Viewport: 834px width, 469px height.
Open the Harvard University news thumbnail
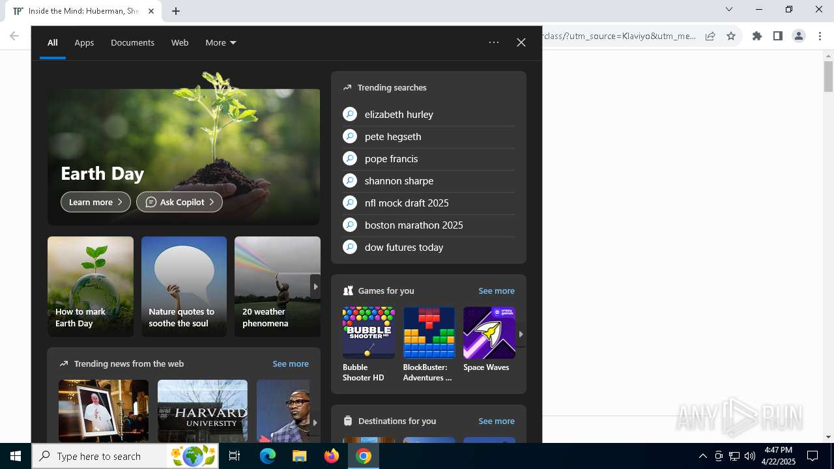pyautogui.click(x=203, y=411)
